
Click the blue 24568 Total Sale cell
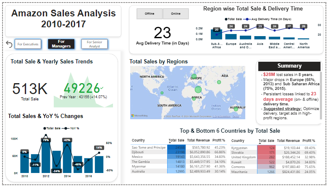[176, 147]
